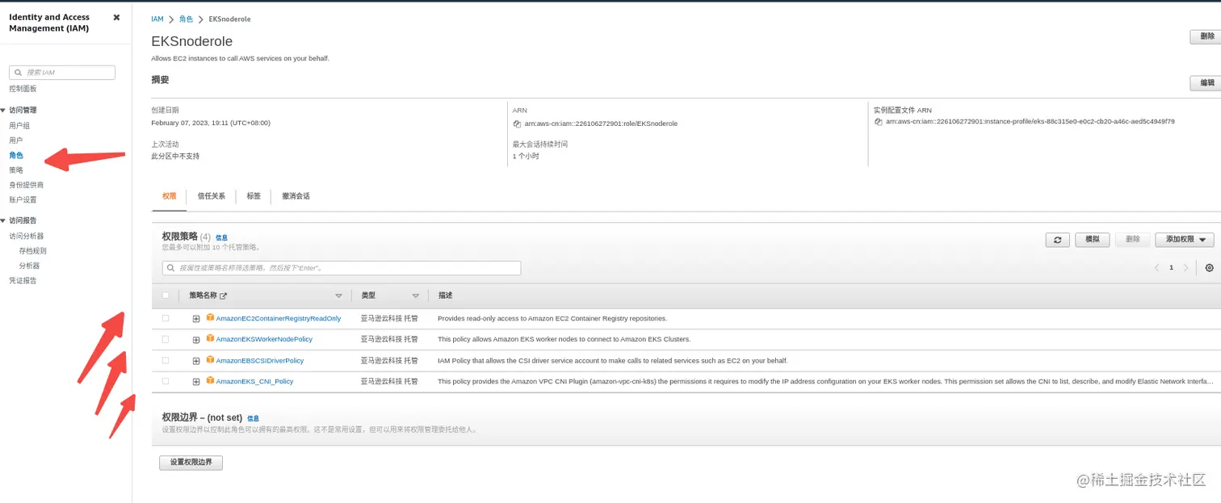Refresh the permission policies list

1057,240
